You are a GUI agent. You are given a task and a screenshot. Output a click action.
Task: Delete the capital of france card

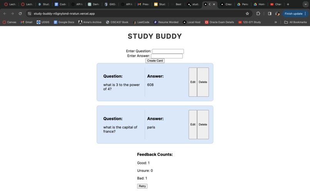point(203,124)
